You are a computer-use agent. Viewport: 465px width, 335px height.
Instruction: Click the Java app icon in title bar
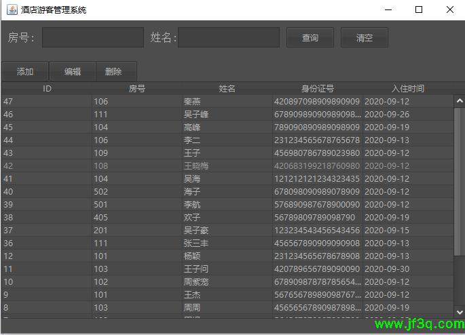tap(12, 10)
